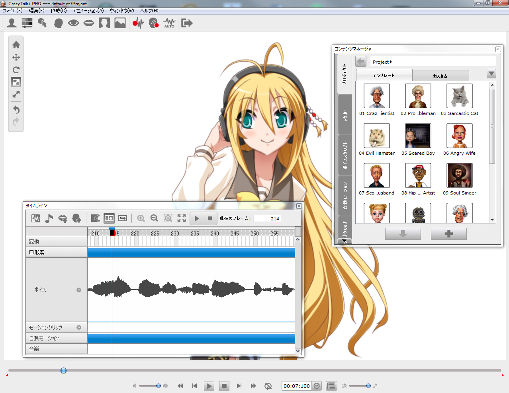Select the face fitting pointer tool
This screenshot has height=393, width=509.
42,23
